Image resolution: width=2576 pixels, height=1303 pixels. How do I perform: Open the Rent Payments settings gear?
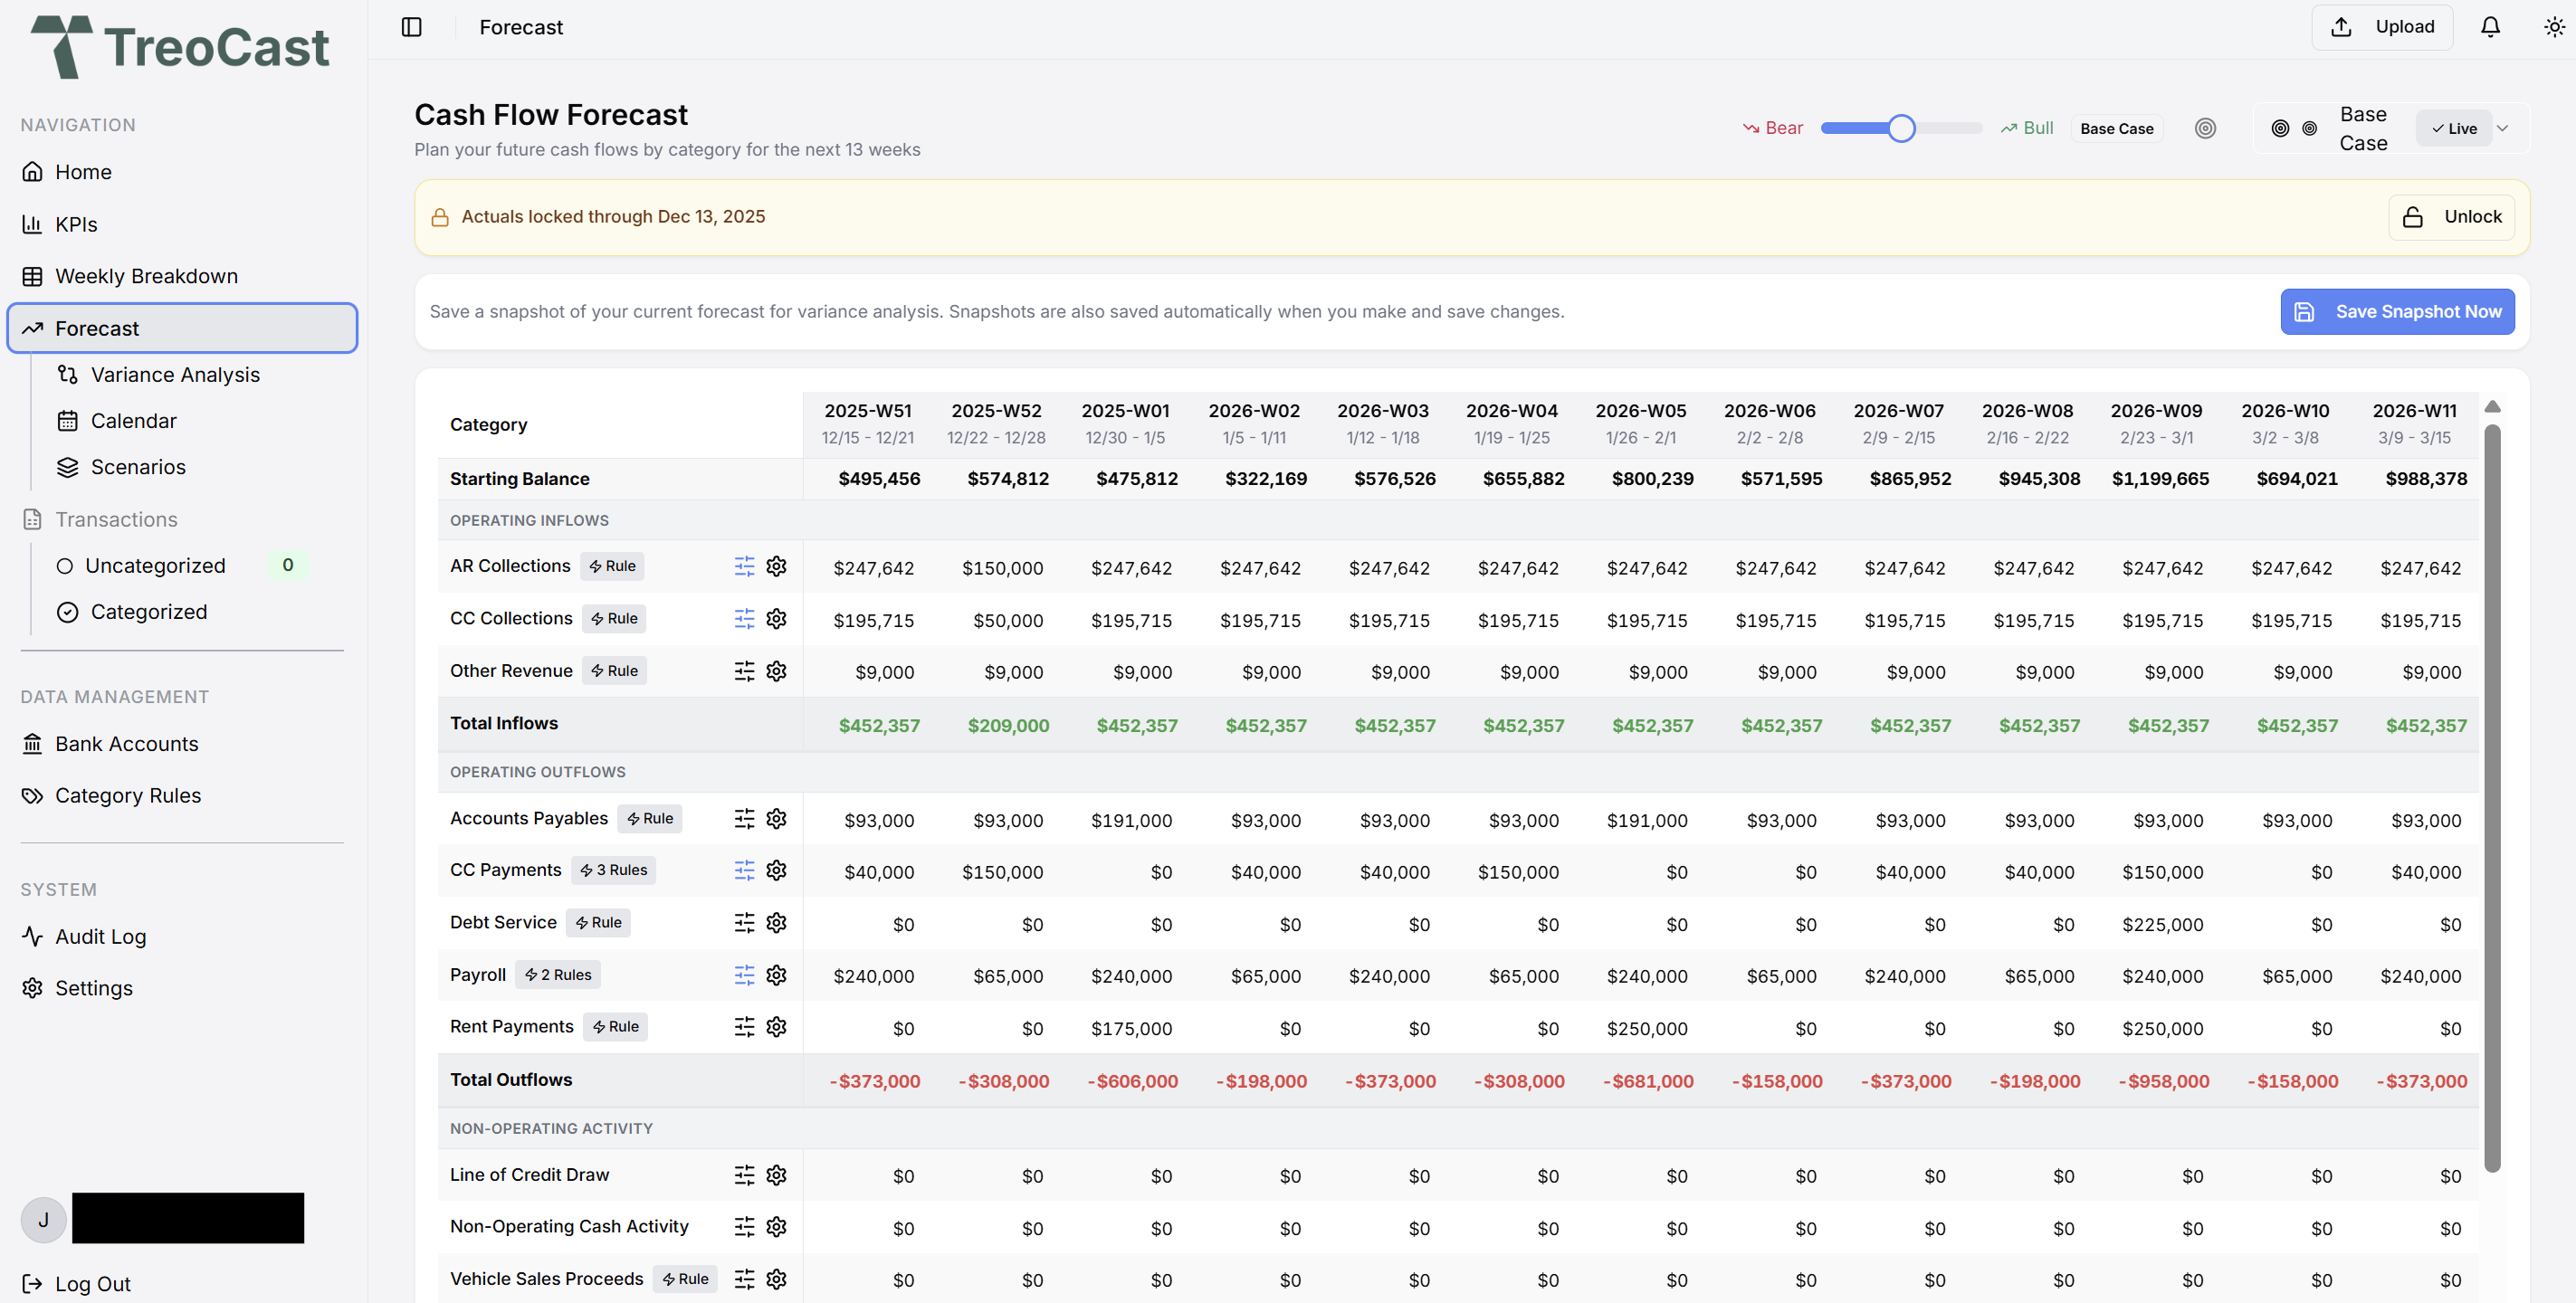point(778,1026)
